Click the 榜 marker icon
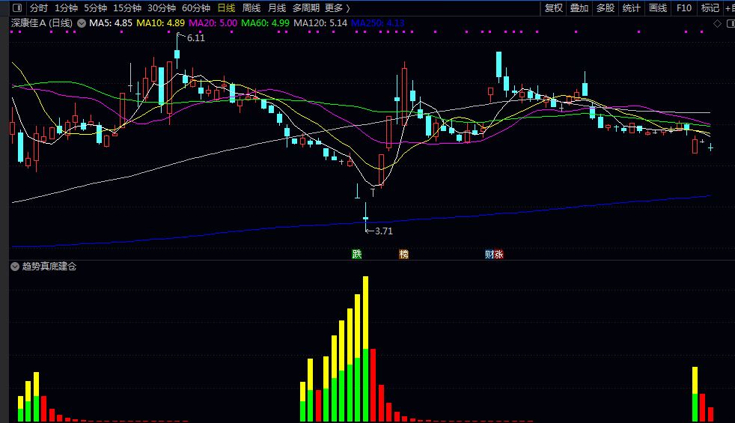The height and width of the screenshot is (423, 735). (404, 255)
